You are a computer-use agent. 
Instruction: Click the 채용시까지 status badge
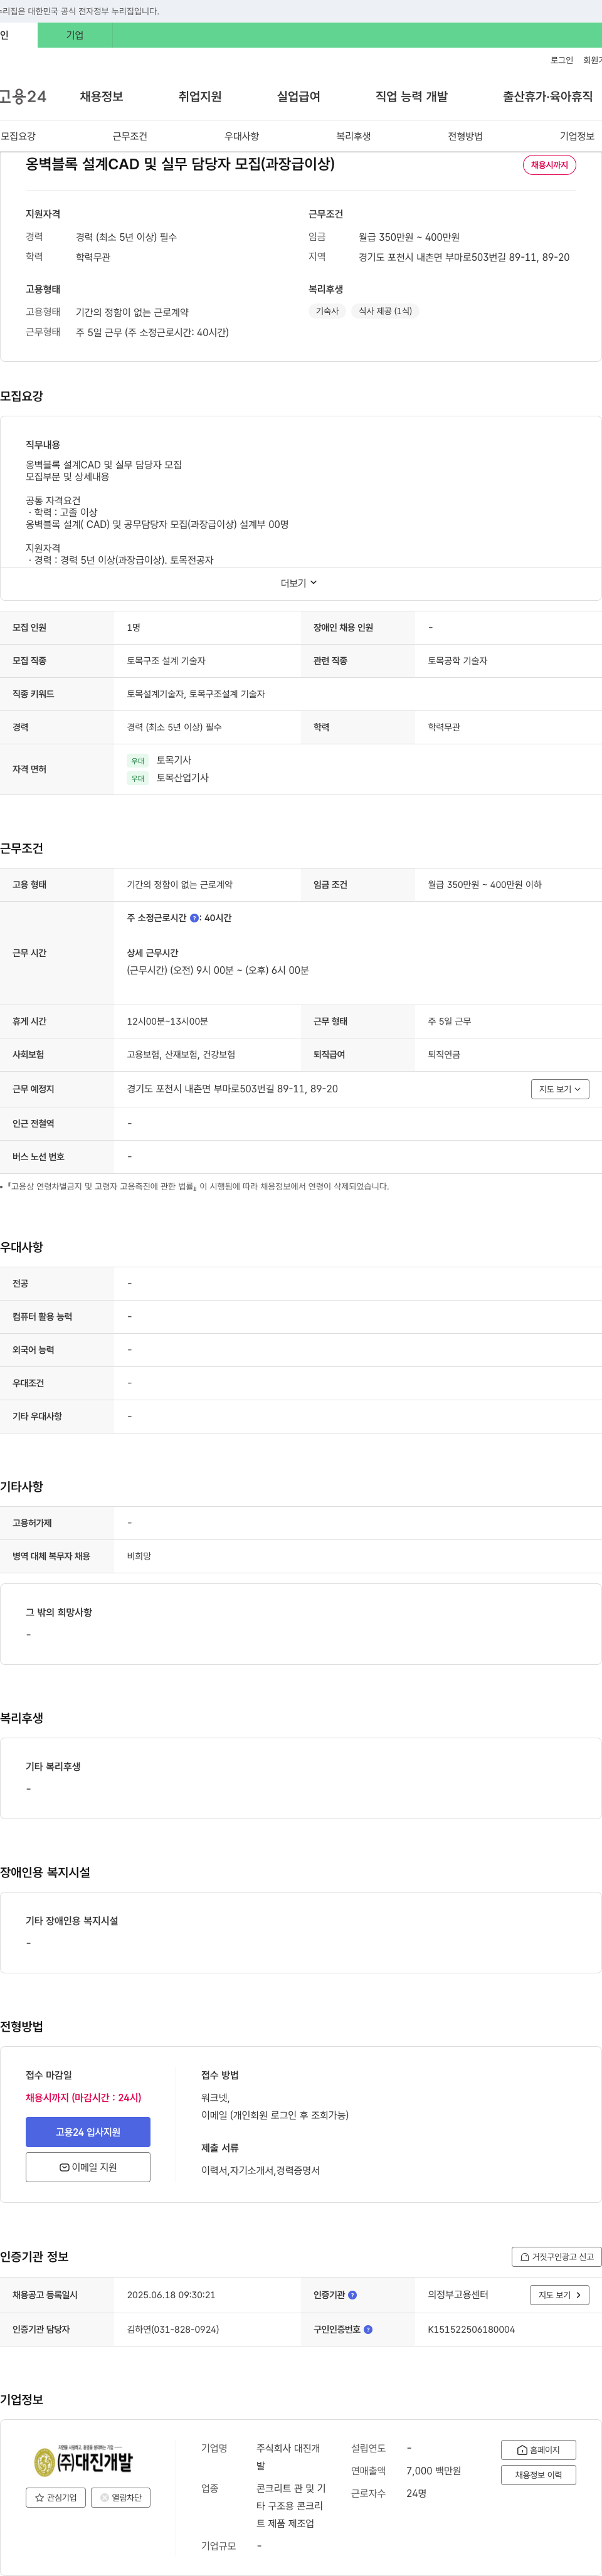tap(549, 165)
